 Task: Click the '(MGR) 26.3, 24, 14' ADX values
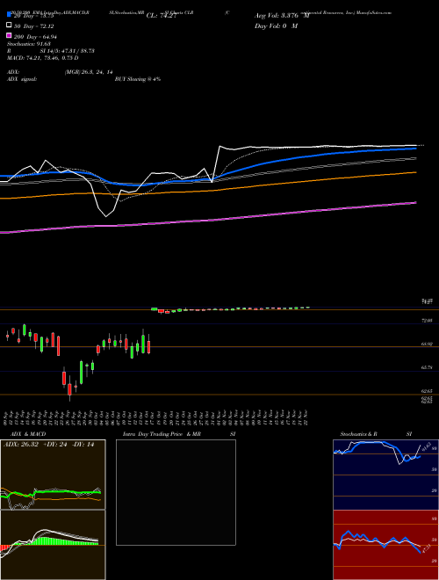click(89, 72)
